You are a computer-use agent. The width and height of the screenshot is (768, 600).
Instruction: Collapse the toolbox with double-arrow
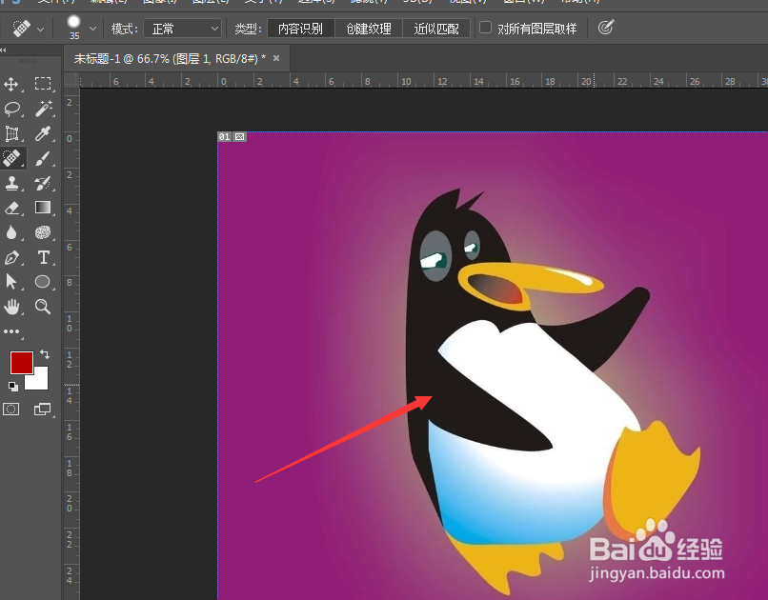pyautogui.click(x=4, y=50)
